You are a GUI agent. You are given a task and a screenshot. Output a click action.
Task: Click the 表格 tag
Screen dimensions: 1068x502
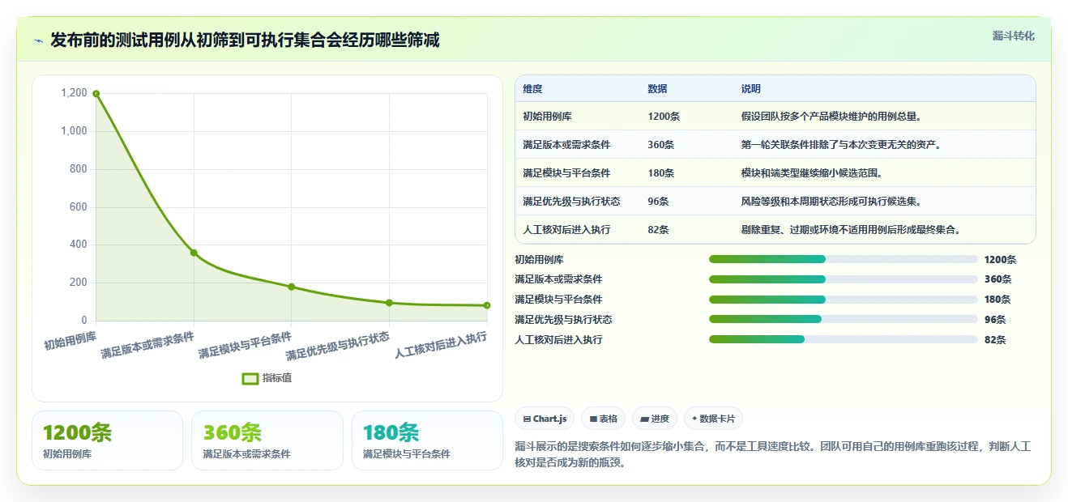click(603, 419)
